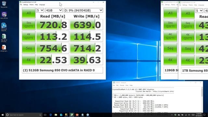Run All benchmarks in the RAID 0 window
Viewport: 208px width, 117px height.
click(29, 13)
